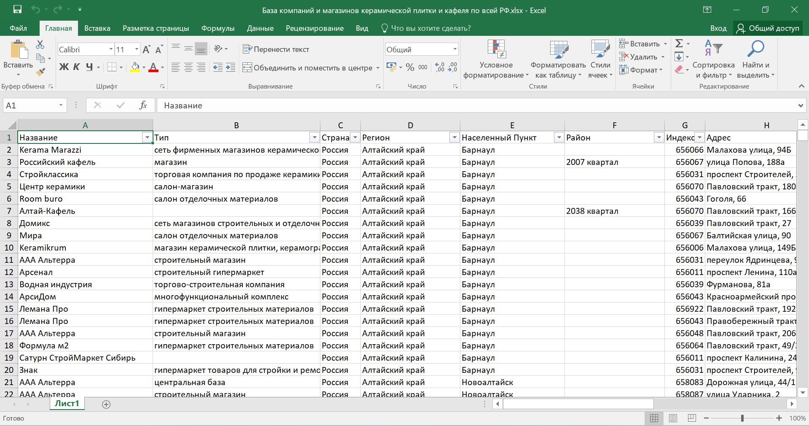
Task: Click the Insert Function fx icon
Action: [x=143, y=105]
